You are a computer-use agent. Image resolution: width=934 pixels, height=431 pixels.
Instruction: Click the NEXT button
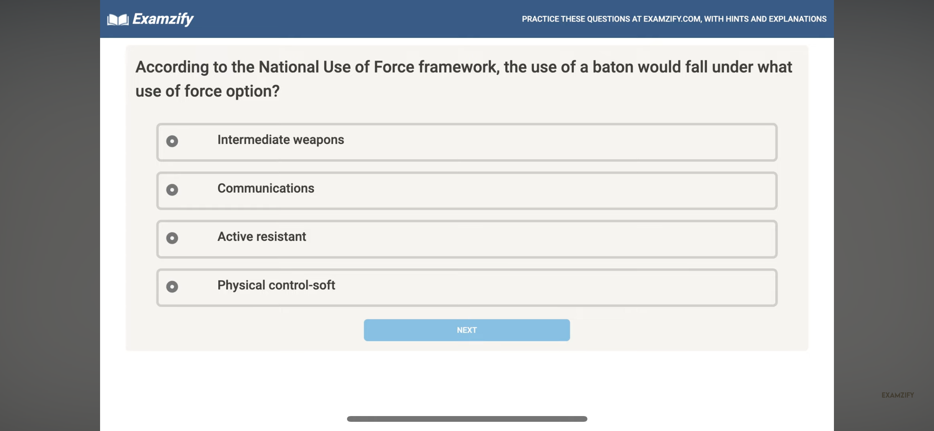(466, 329)
